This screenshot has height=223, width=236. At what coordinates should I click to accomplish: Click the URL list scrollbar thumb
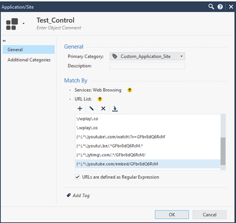coord(223,151)
